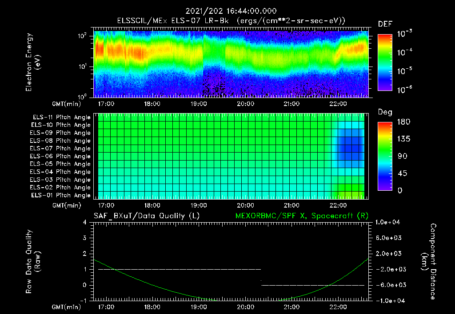Viewport: 455px width, 314px height.
Task: Click the DEF color bar legend
Action: pos(385,62)
